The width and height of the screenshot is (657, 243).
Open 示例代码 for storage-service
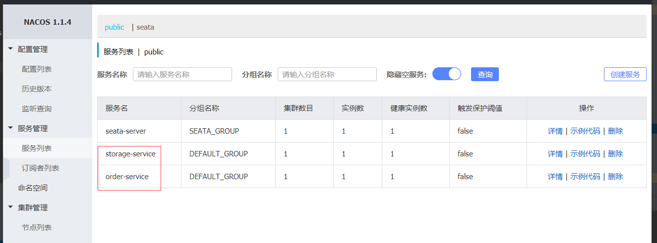coord(585,154)
